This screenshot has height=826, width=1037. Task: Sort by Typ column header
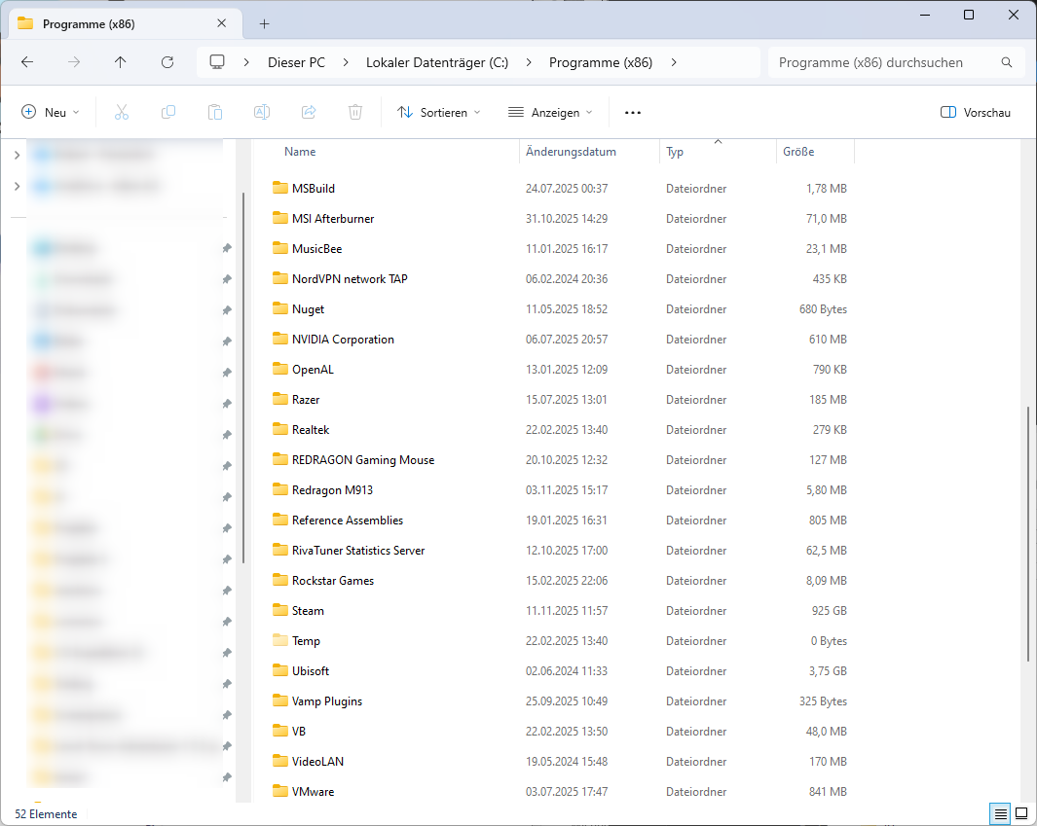[675, 152]
